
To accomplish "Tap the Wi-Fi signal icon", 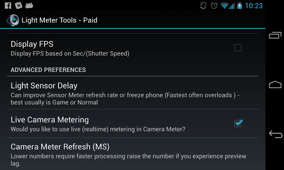I will pos(224,6).
